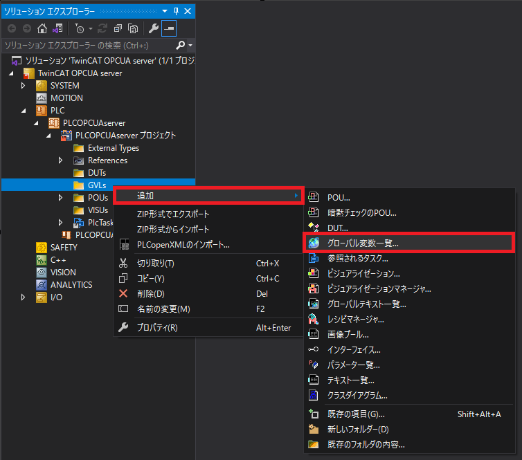
Task: Click the collapse all icon
Action: [x=118, y=28]
